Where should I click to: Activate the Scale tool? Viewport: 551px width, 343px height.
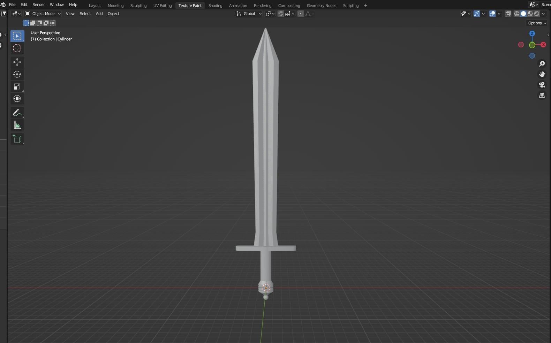(x=17, y=86)
